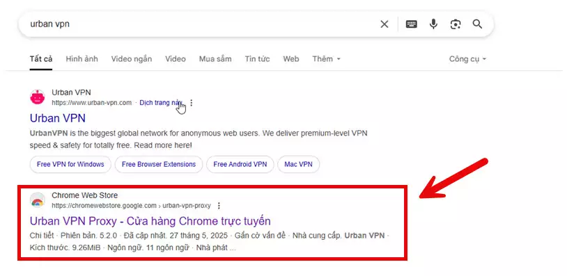Expand the 'Công cụ' tools dropdown
The width and height of the screenshot is (567, 276).
click(467, 59)
